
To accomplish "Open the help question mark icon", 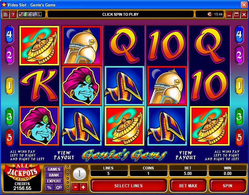I will coord(13,15).
